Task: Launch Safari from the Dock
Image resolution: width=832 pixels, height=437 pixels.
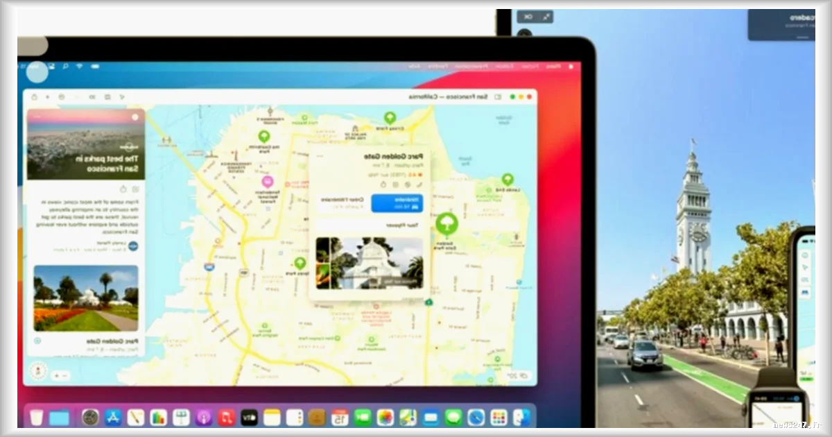Action: coord(476,417)
